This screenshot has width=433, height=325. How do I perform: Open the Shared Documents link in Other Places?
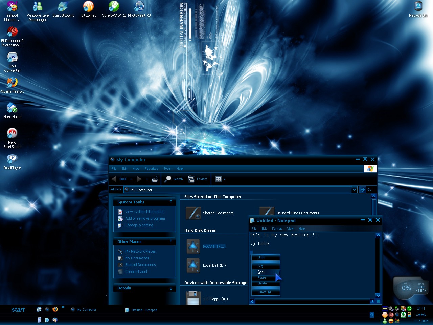tap(140, 265)
